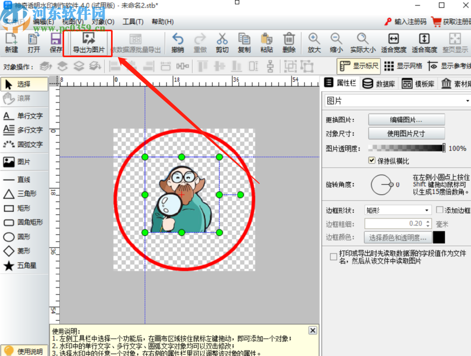Click the 编辑图片 edit image button
Screen dimensions: 471x356
coord(406,119)
